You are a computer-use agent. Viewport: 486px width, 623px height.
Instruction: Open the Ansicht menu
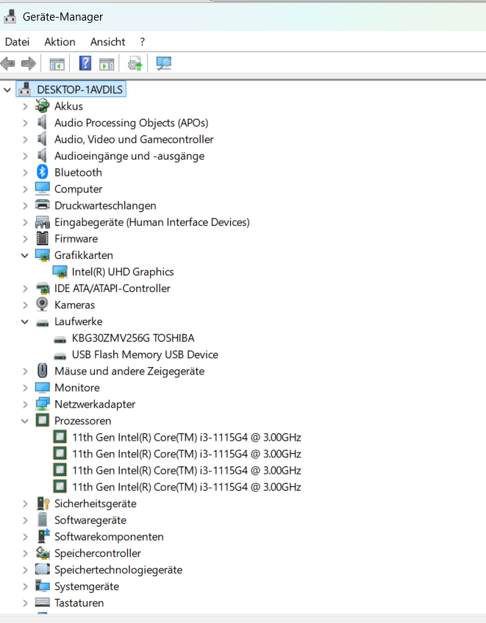[107, 42]
